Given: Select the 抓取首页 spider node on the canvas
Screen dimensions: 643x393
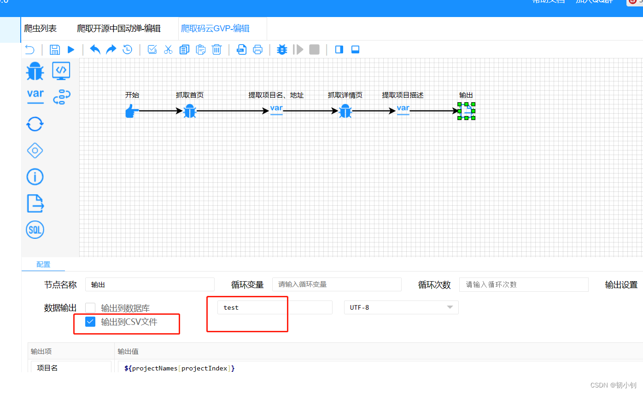Looking at the screenshot, I should click(x=190, y=111).
